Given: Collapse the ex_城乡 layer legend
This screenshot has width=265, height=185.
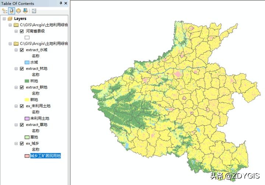Looking at the screenshot, I should [x=16, y=144].
